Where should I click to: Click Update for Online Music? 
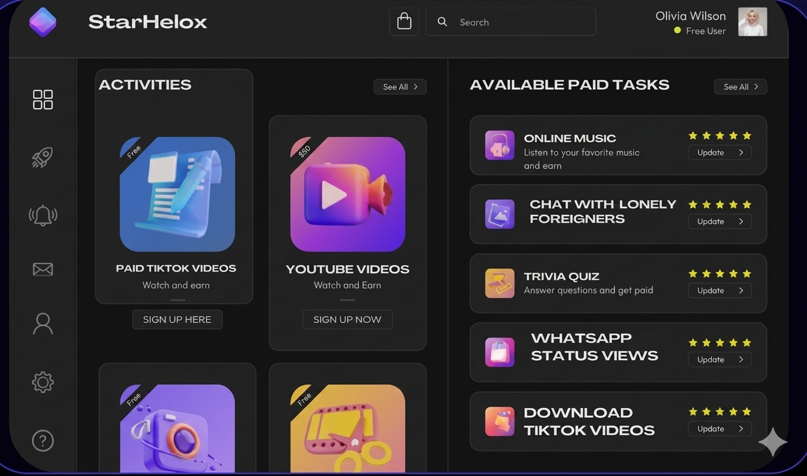(720, 152)
